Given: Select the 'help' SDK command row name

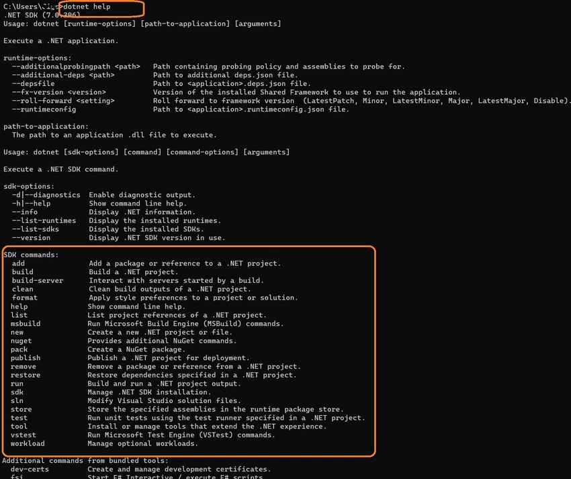Looking at the screenshot, I should 19,306.
